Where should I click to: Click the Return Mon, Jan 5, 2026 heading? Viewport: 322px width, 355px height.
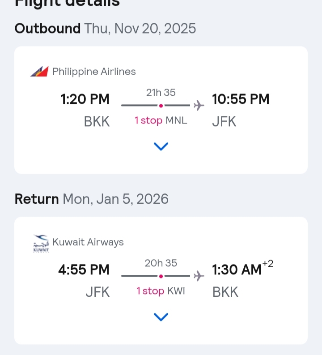point(91,199)
